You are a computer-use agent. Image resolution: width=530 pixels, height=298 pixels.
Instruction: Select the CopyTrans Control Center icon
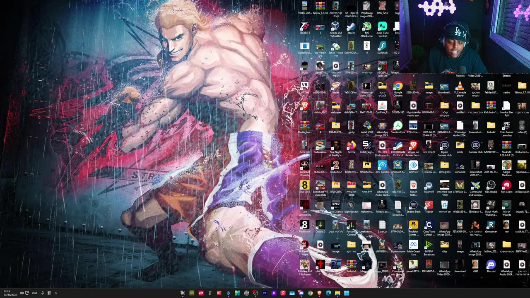pyautogui.click(x=429, y=228)
